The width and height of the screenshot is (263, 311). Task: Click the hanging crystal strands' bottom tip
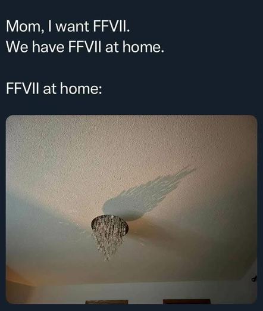click(x=107, y=258)
